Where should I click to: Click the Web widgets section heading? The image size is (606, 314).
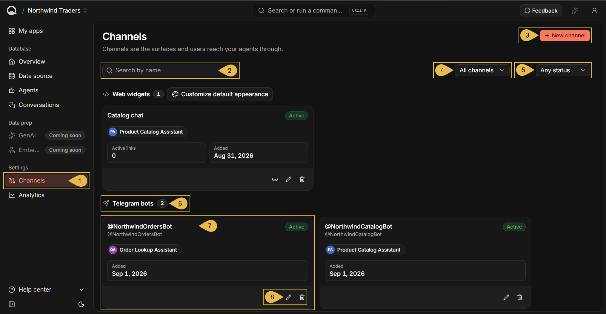pos(131,94)
